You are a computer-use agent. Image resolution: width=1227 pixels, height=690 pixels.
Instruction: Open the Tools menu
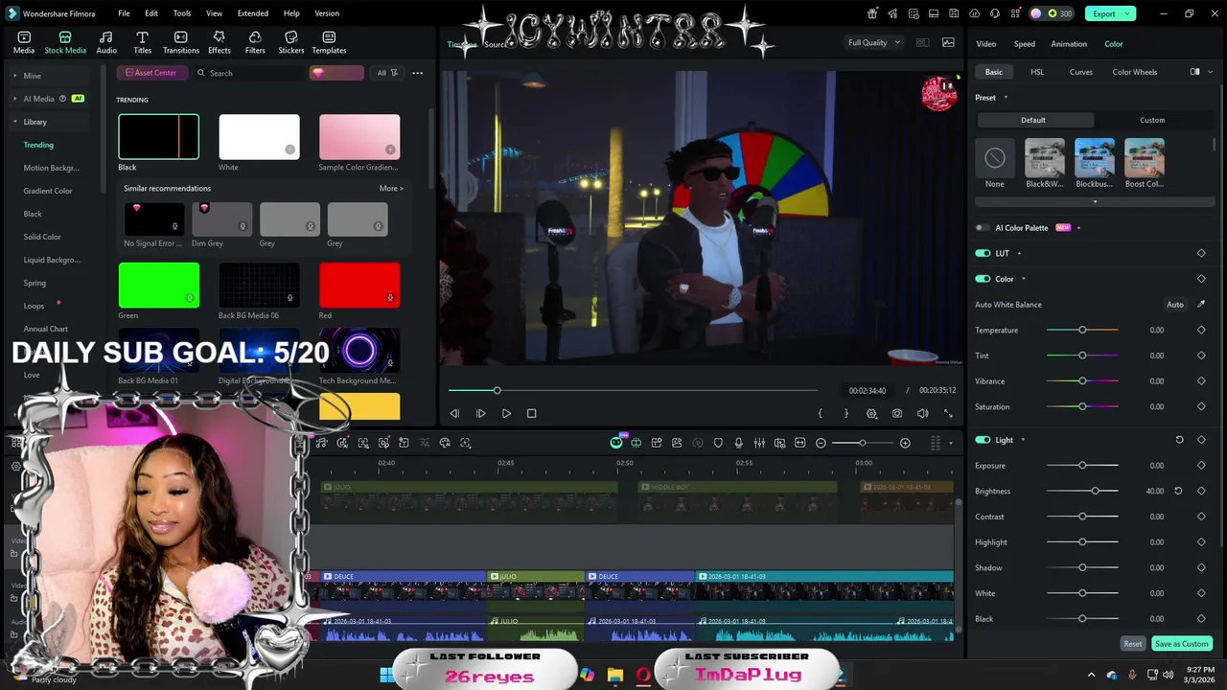click(x=182, y=13)
